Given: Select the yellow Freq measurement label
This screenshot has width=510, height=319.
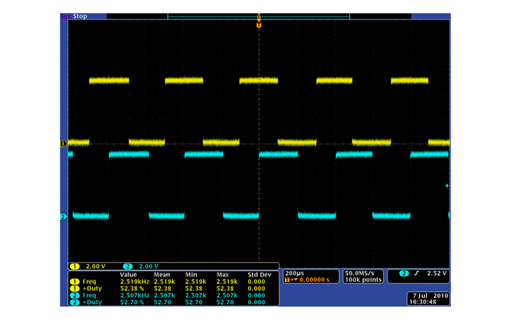Looking at the screenshot, I should pyautogui.click(x=89, y=281).
